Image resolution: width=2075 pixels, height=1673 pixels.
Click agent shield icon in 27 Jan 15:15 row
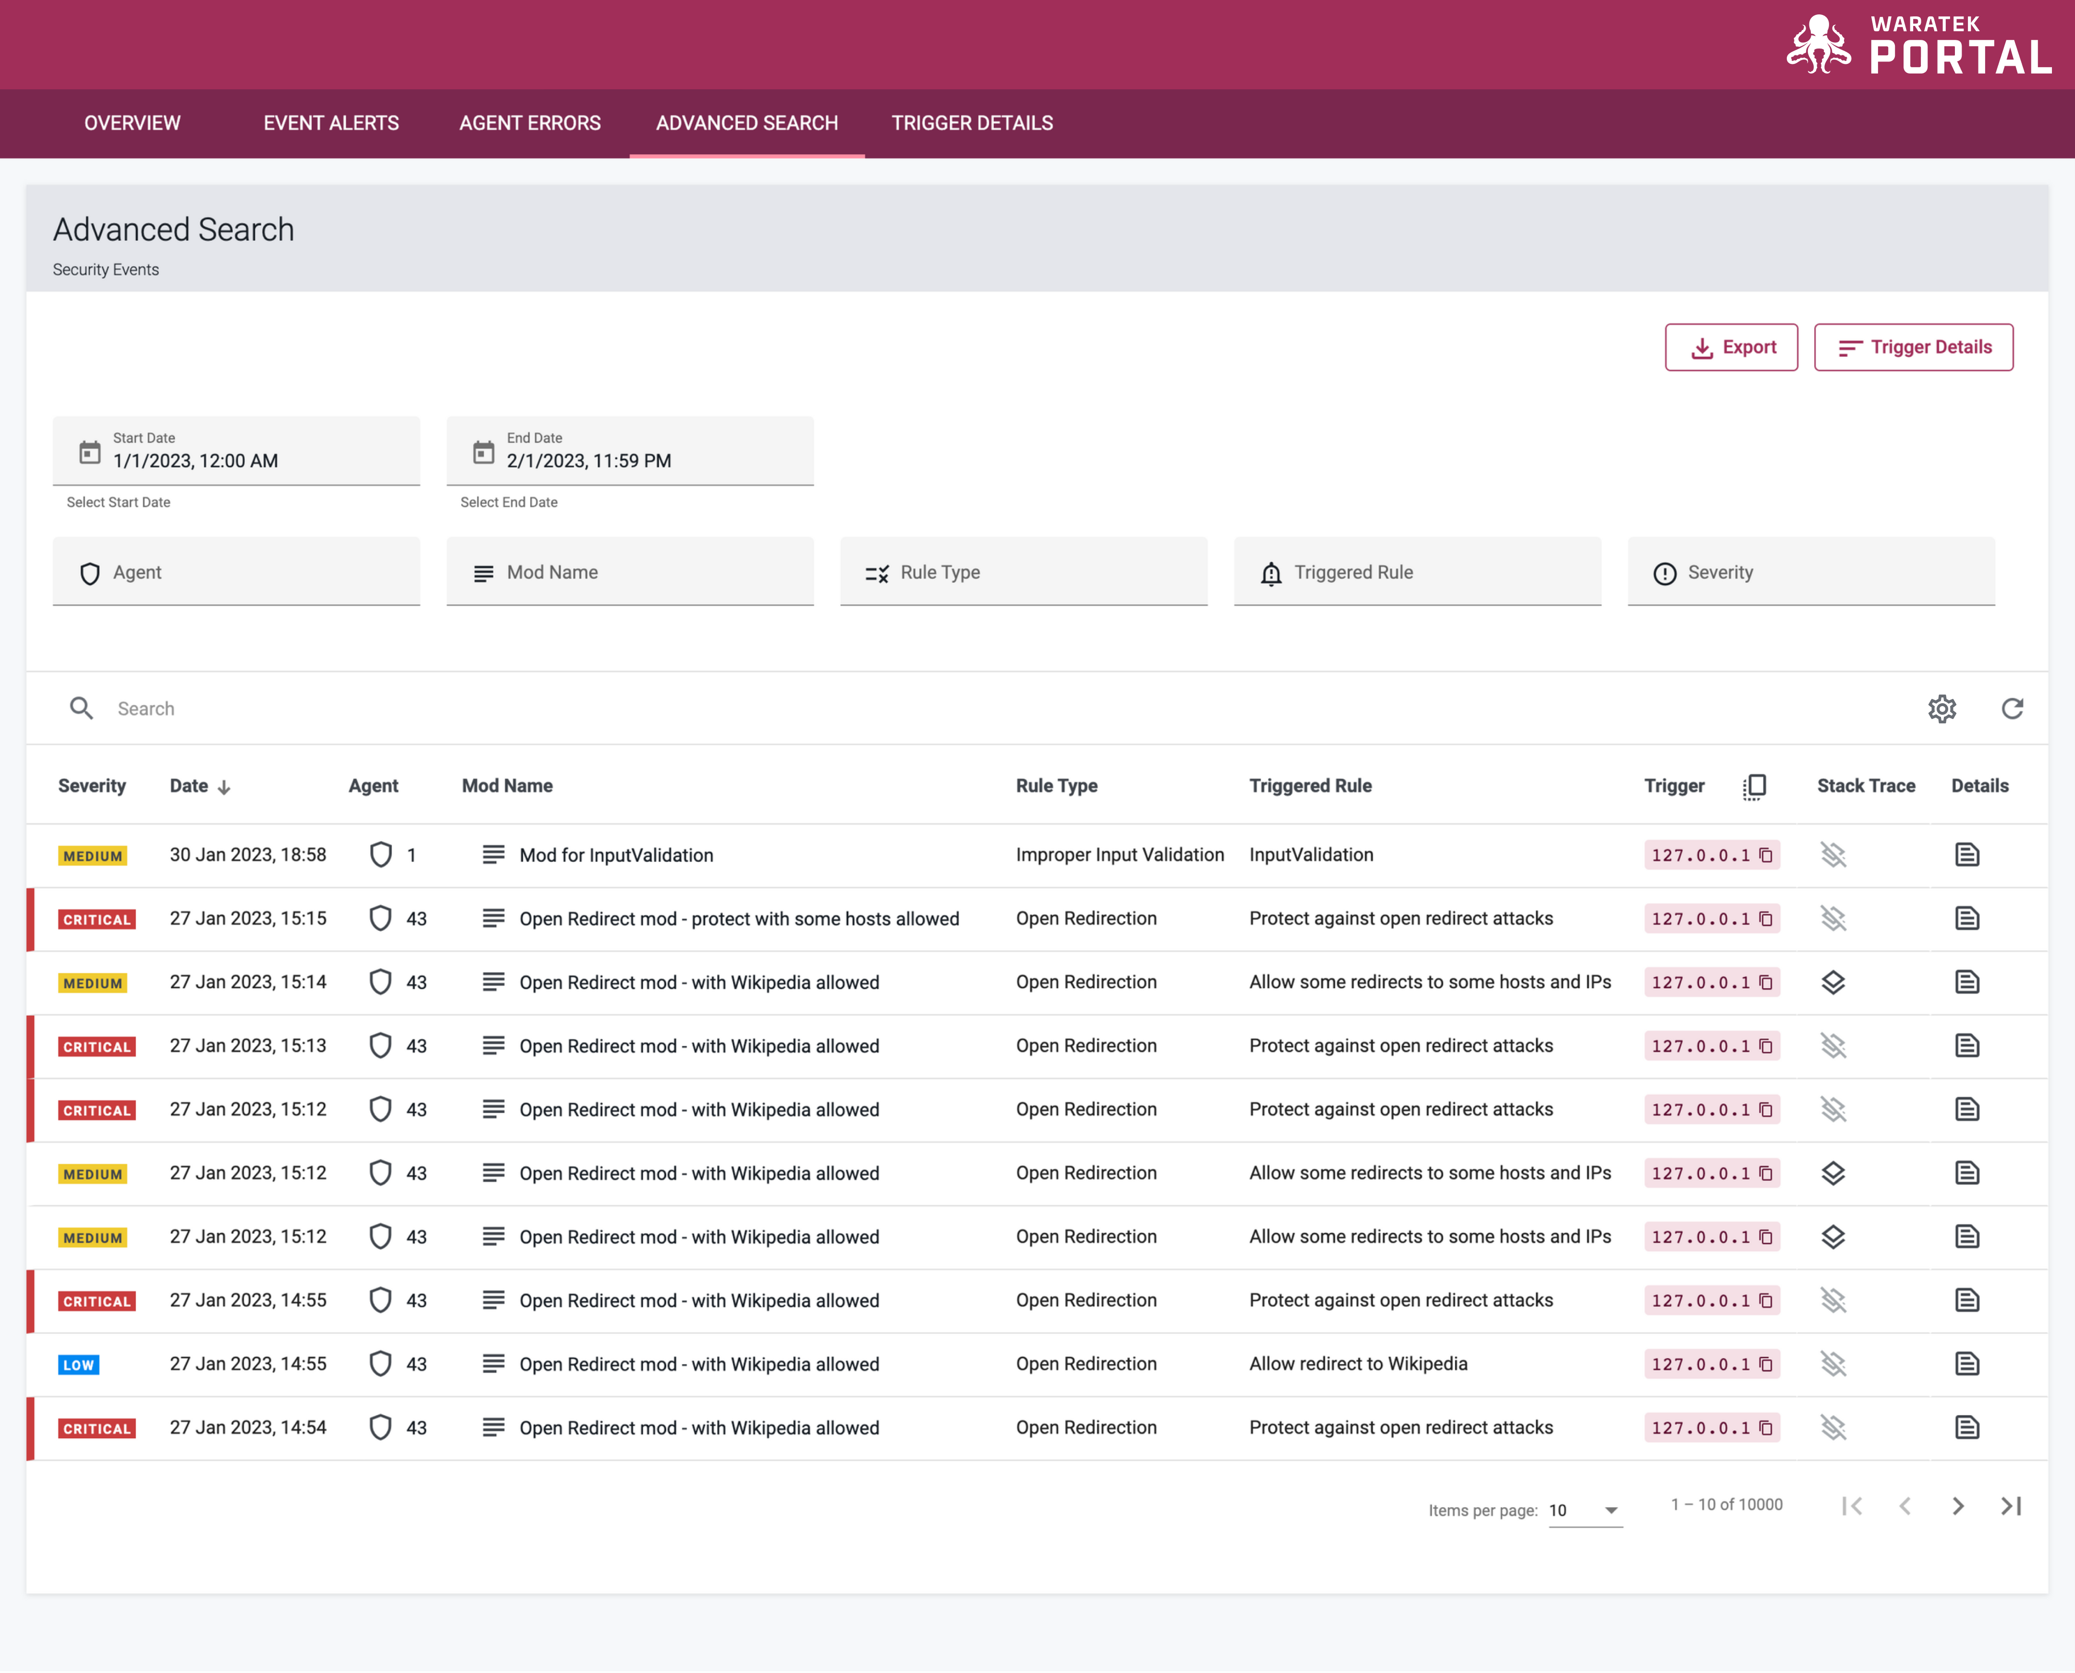(x=381, y=918)
